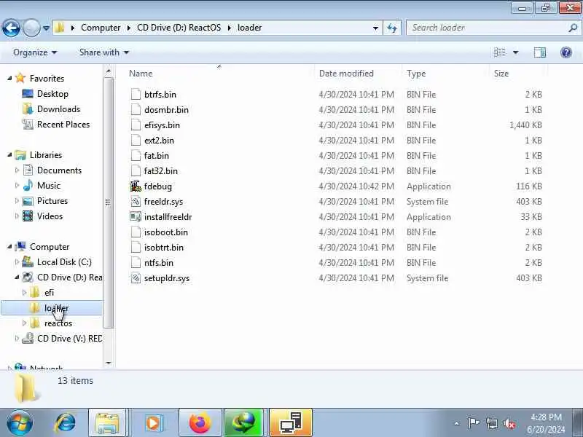Collapse the Computer node
The width and height of the screenshot is (583, 437).
[9, 247]
